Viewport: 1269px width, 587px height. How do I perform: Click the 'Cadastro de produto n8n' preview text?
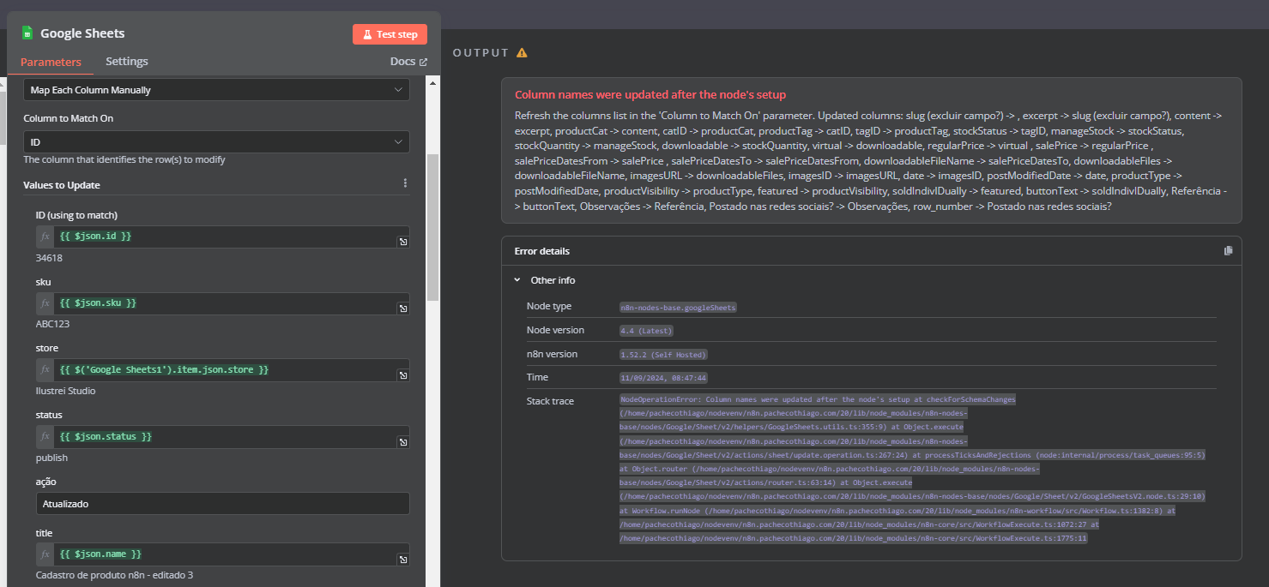pyautogui.click(x=114, y=575)
